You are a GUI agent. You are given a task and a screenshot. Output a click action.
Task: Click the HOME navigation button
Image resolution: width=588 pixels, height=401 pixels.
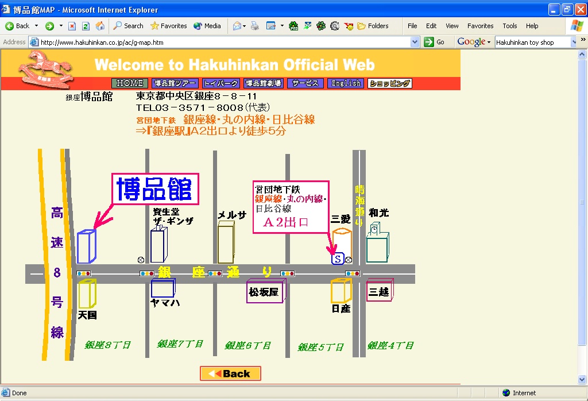click(130, 83)
